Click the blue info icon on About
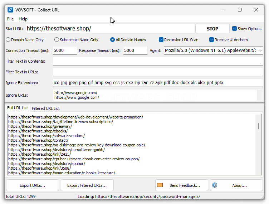The width and height of the screenshot is (269, 204). pyautogui.click(x=215, y=185)
